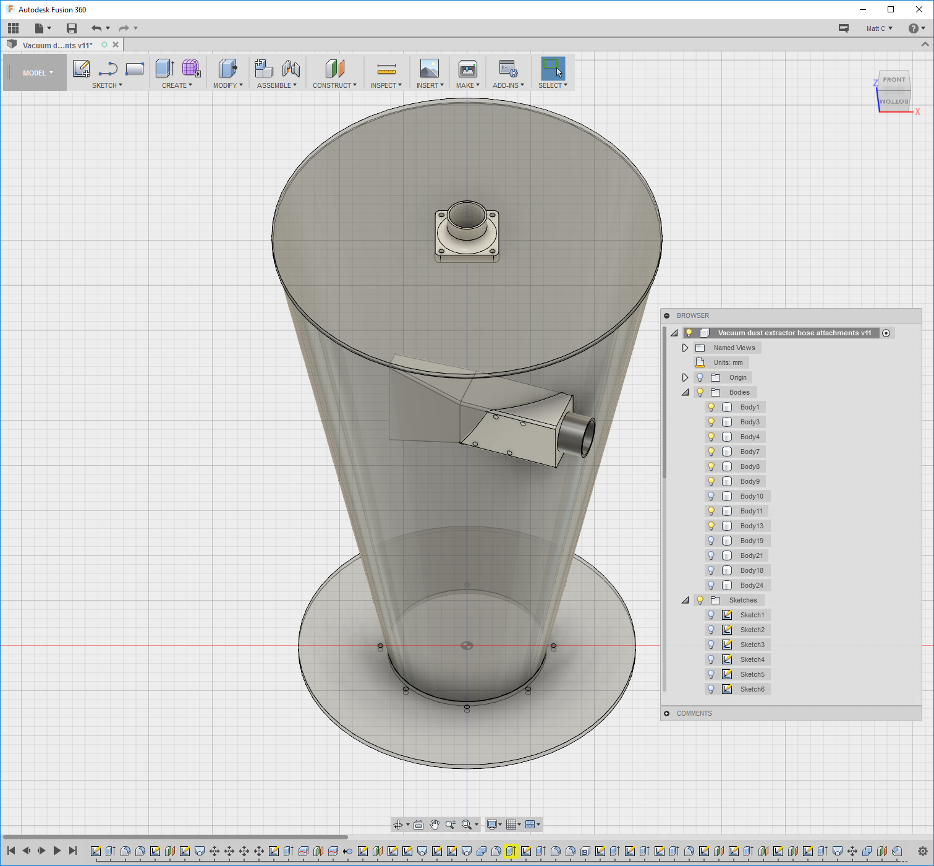Use the Measure tool in Inspect group
The width and height of the screenshot is (934, 866).
pos(386,68)
